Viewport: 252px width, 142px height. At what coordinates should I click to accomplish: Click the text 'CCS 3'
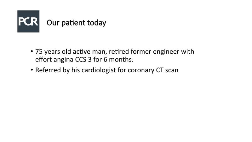click(83, 59)
